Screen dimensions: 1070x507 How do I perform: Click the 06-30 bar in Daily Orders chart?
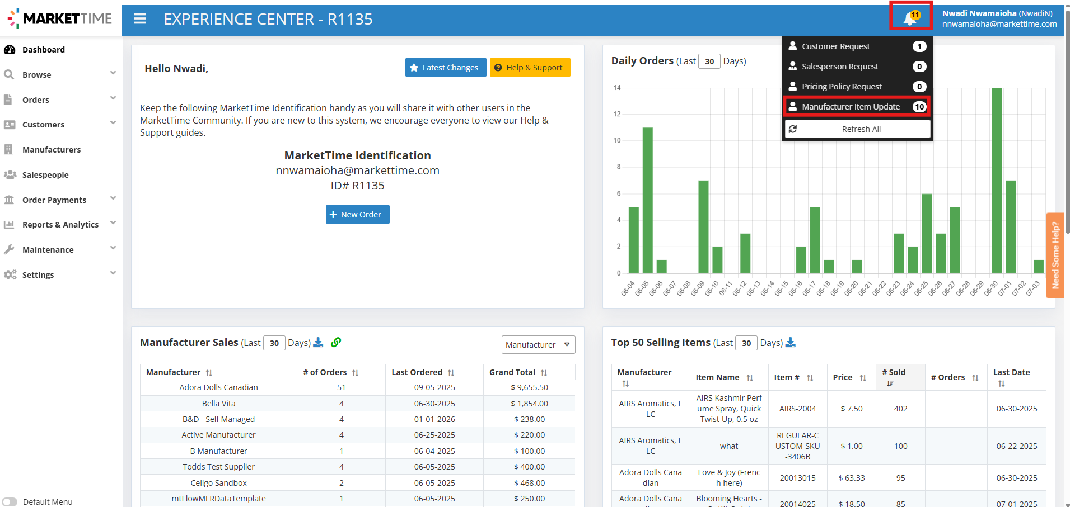996,180
